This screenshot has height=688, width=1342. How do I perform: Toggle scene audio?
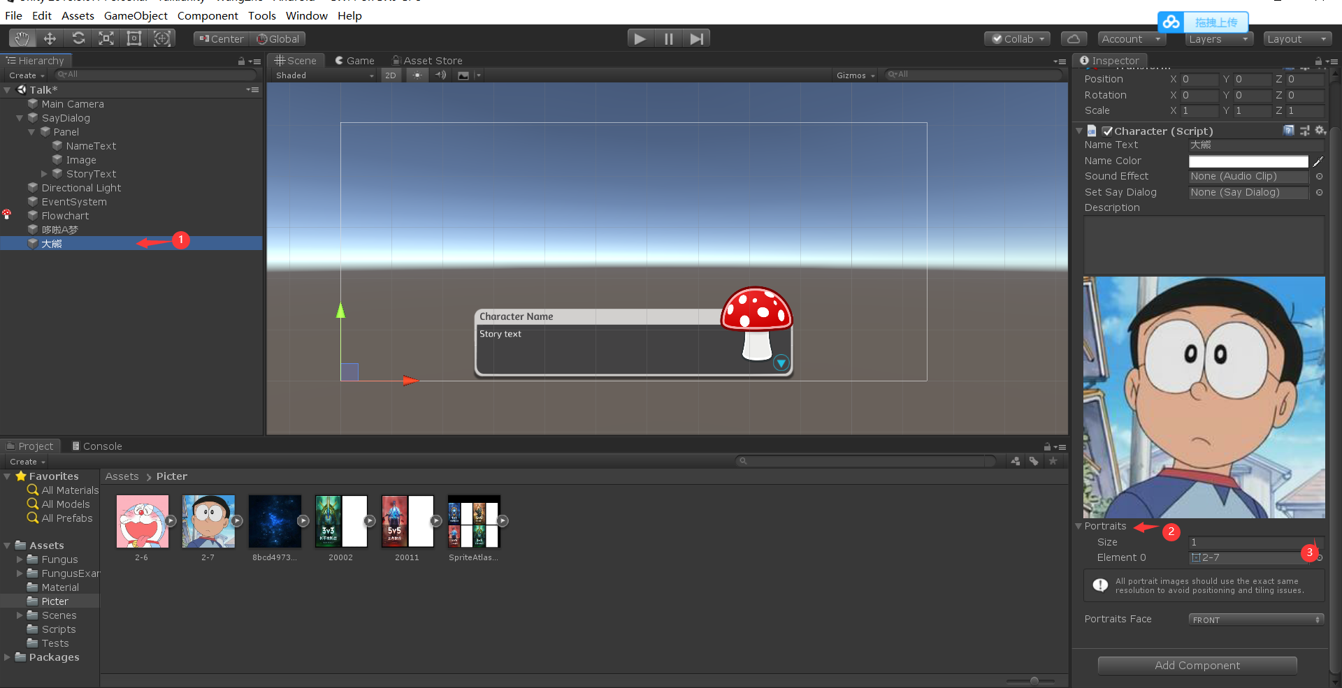[441, 75]
